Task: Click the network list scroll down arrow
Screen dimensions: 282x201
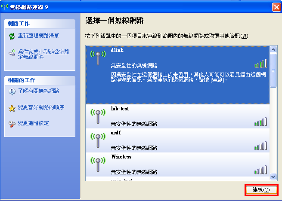Action: [273, 177]
